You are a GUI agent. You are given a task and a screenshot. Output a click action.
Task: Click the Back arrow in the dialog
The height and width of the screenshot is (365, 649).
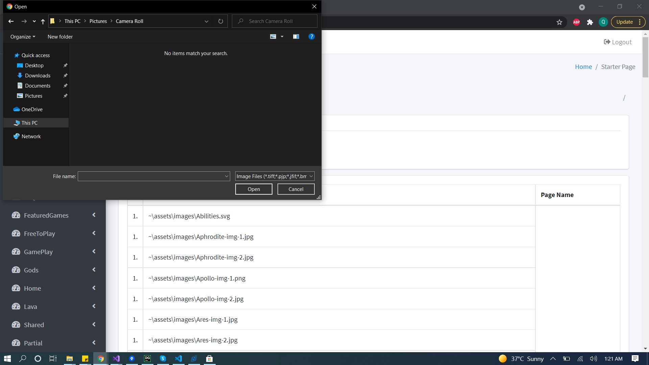[x=11, y=21]
